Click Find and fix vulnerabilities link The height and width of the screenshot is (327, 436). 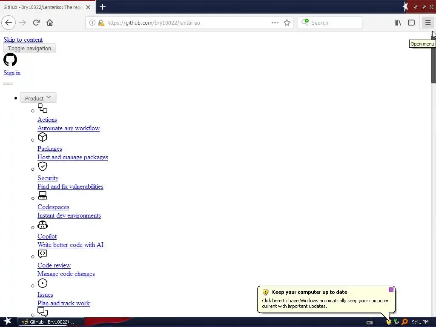[70, 186]
